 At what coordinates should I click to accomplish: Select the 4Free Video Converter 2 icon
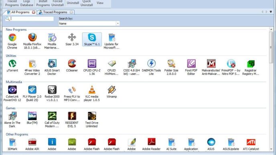point(32,64)
